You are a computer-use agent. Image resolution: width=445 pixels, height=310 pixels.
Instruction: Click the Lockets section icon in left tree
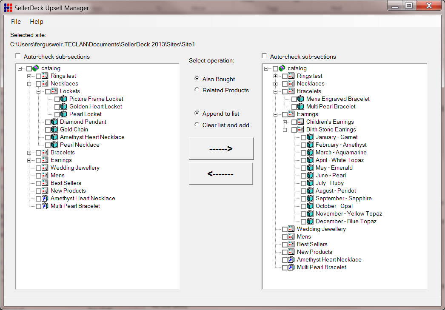tap(54, 91)
